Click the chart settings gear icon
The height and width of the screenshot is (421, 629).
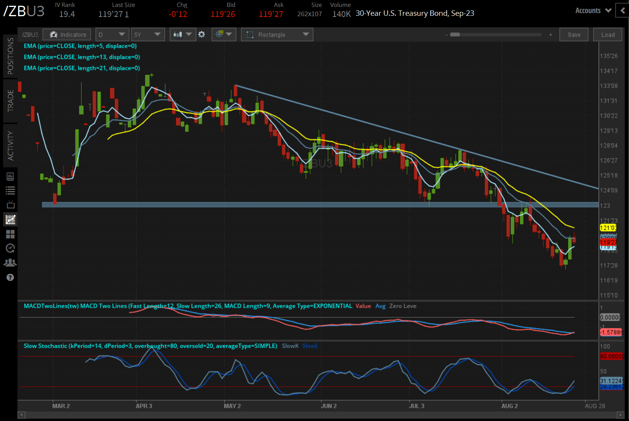(202, 35)
